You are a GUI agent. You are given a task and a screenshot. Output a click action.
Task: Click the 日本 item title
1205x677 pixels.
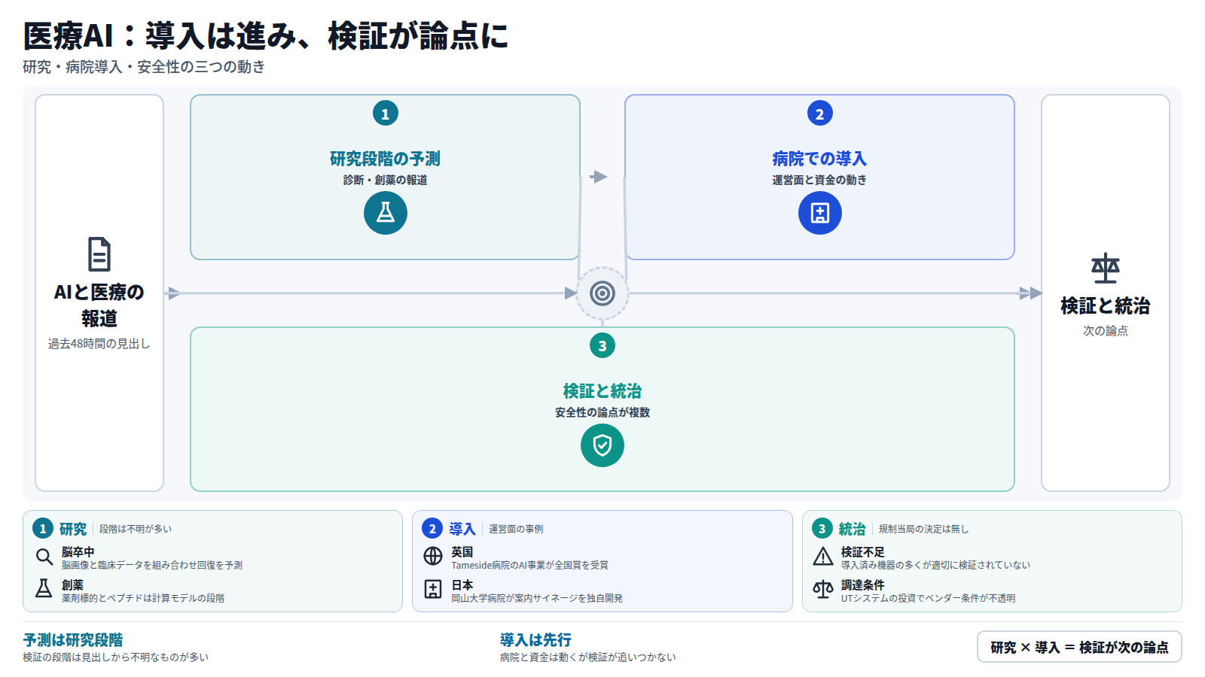[462, 585]
